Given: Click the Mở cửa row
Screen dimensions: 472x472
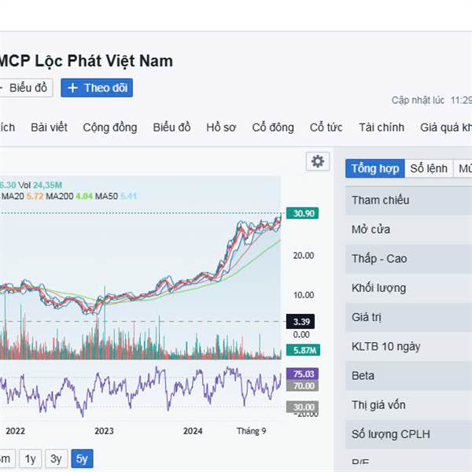Looking at the screenshot, I should click(408, 230).
